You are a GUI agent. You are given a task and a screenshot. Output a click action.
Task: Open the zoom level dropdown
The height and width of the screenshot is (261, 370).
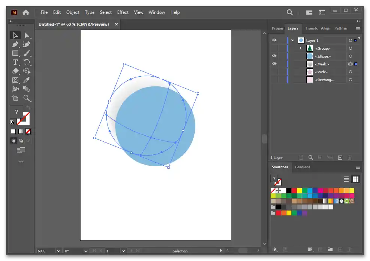(x=58, y=251)
